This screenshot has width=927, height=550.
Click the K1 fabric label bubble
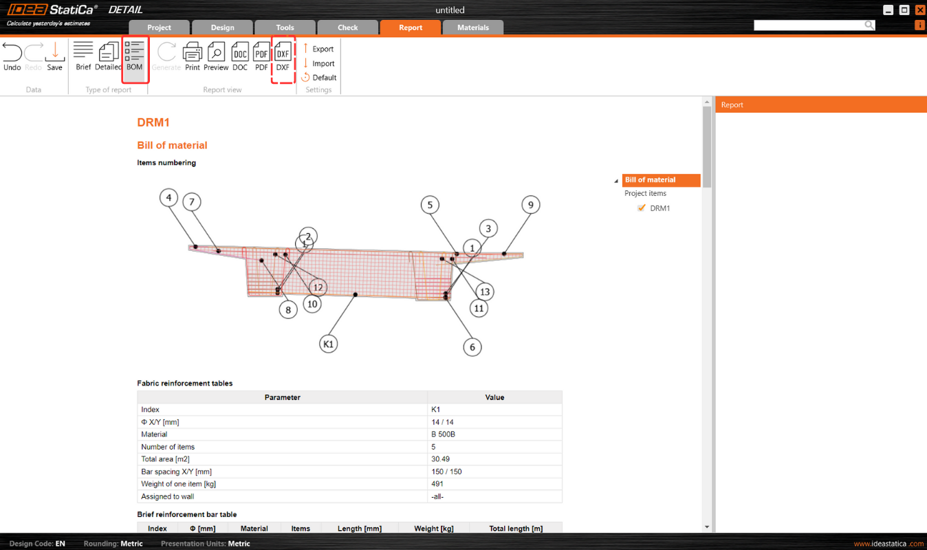329,343
